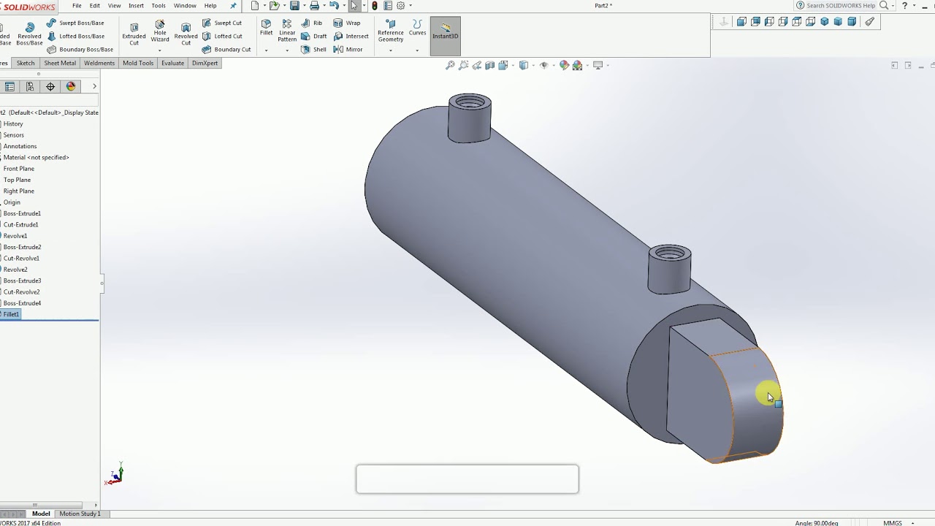This screenshot has height=526, width=935.
Task: Click Material <not specified> tree item
Action: (x=35, y=157)
